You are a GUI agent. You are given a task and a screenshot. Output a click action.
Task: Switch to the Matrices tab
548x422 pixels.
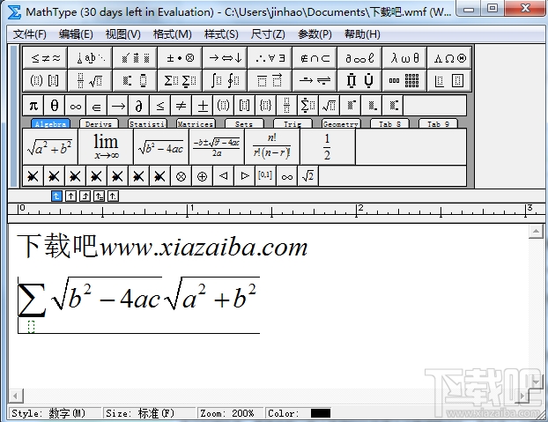click(x=196, y=124)
